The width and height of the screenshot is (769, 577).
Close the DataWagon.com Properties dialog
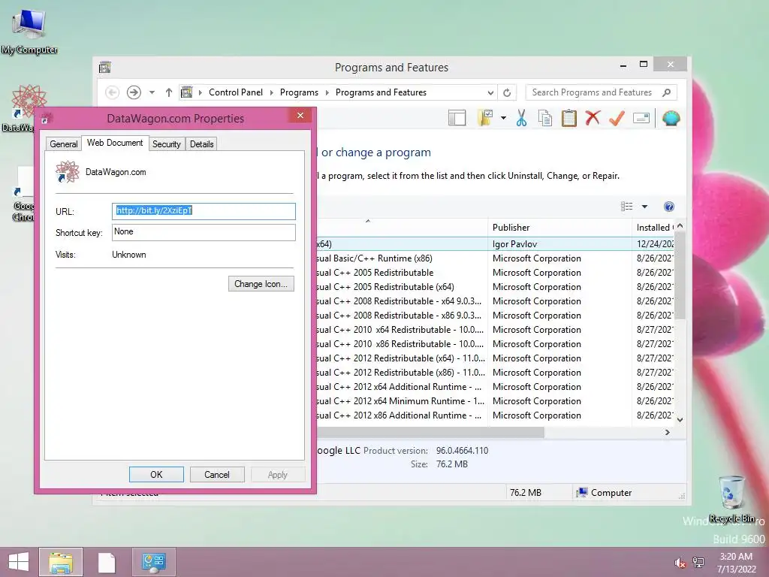pos(300,115)
